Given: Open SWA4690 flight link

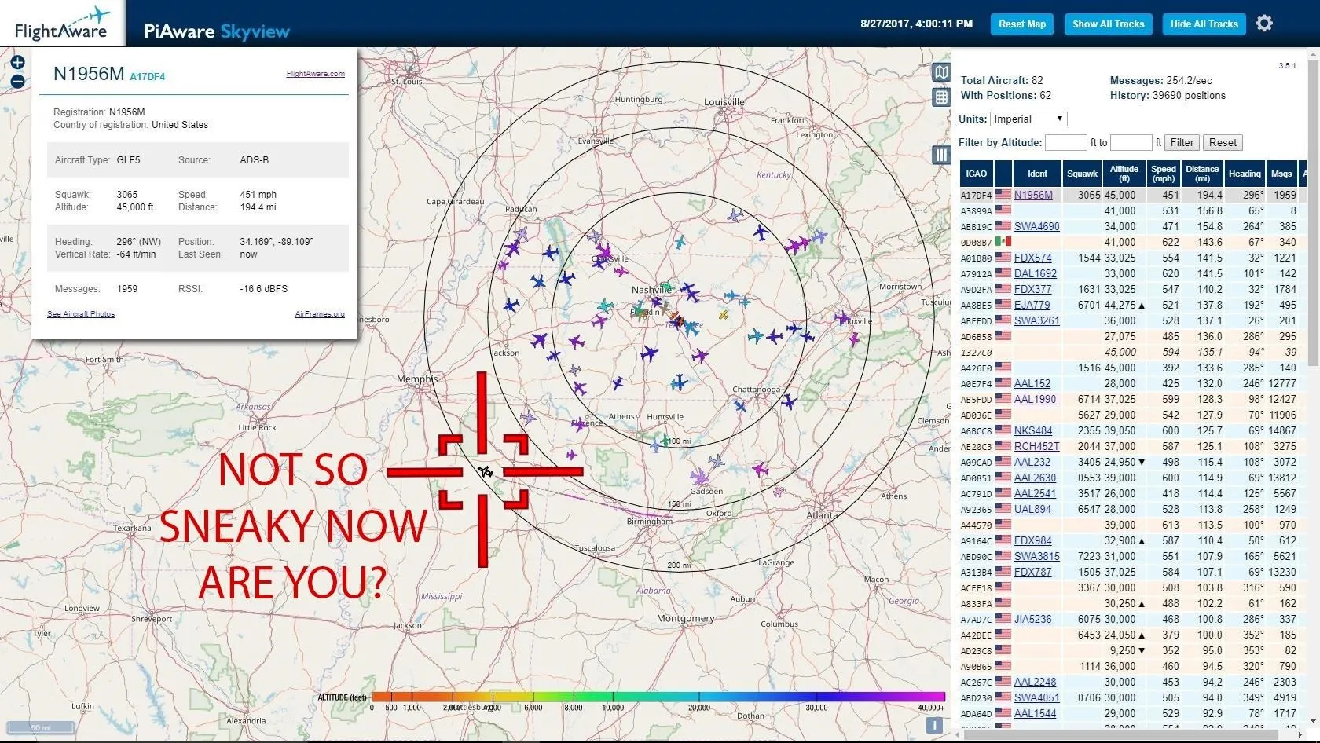Looking at the screenshot, I should (x=1036, y=226).
